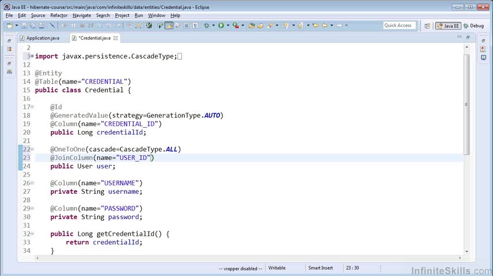Click the Suspend debug icon
493x276 pixels.
tap(73, 25)
